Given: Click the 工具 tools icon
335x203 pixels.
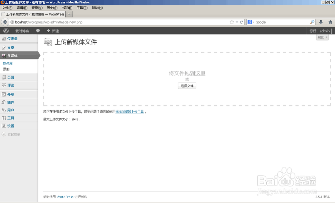Looking at the screenshot, I should pyautogui.click(x=4, y=118).
